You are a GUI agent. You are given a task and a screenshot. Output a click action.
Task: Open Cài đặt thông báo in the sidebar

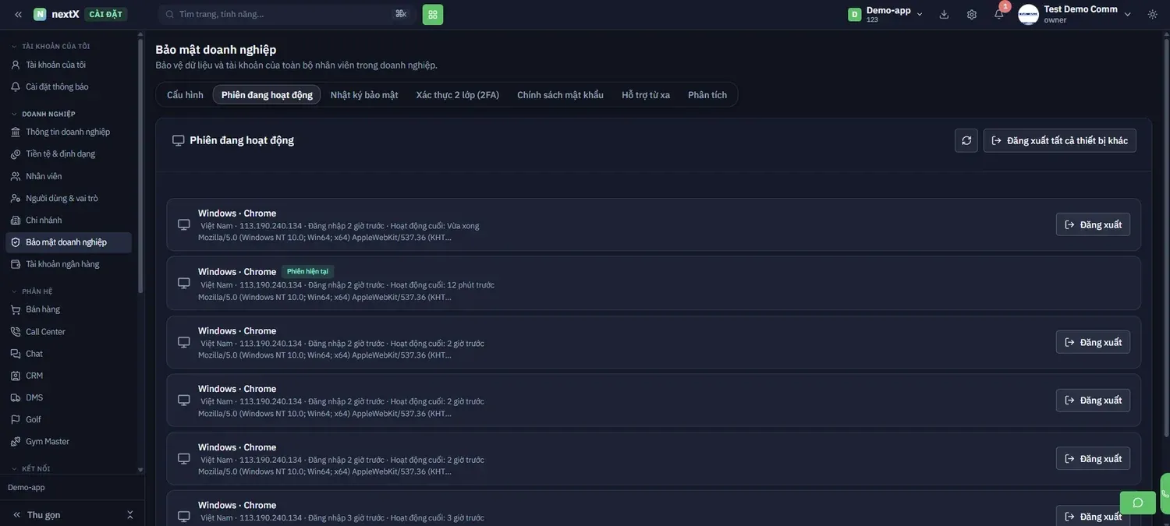(x=69, y=86)
